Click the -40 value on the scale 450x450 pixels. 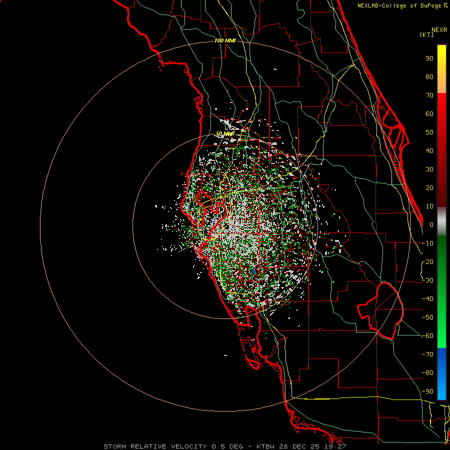427,299
